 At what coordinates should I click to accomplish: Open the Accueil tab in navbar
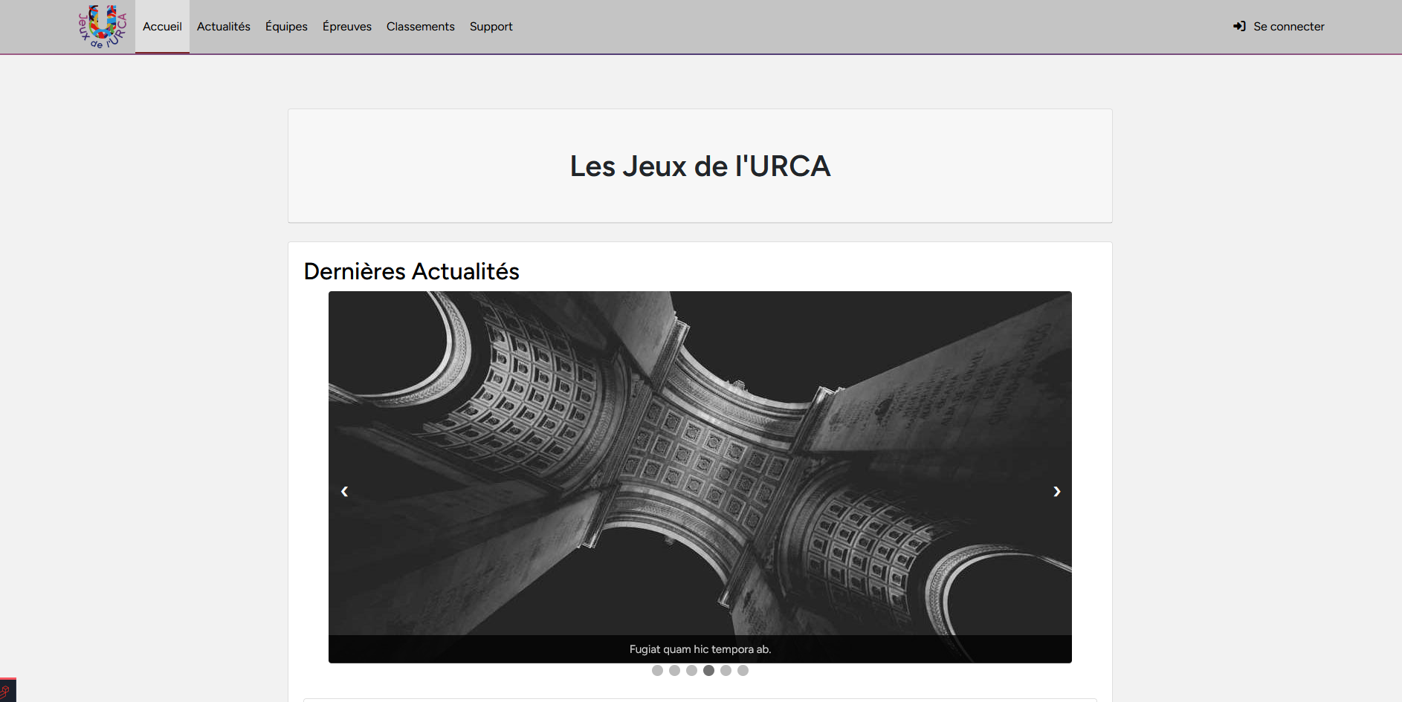[x=162, y=27]
